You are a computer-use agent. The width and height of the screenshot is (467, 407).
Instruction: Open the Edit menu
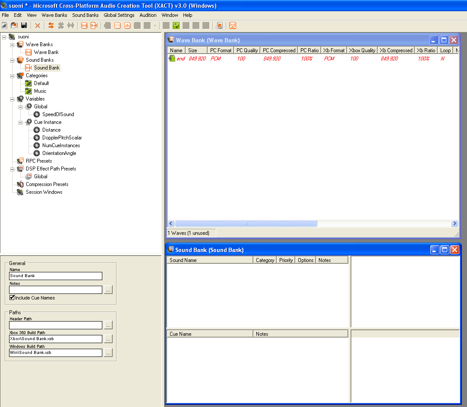[x=18, y=15]
